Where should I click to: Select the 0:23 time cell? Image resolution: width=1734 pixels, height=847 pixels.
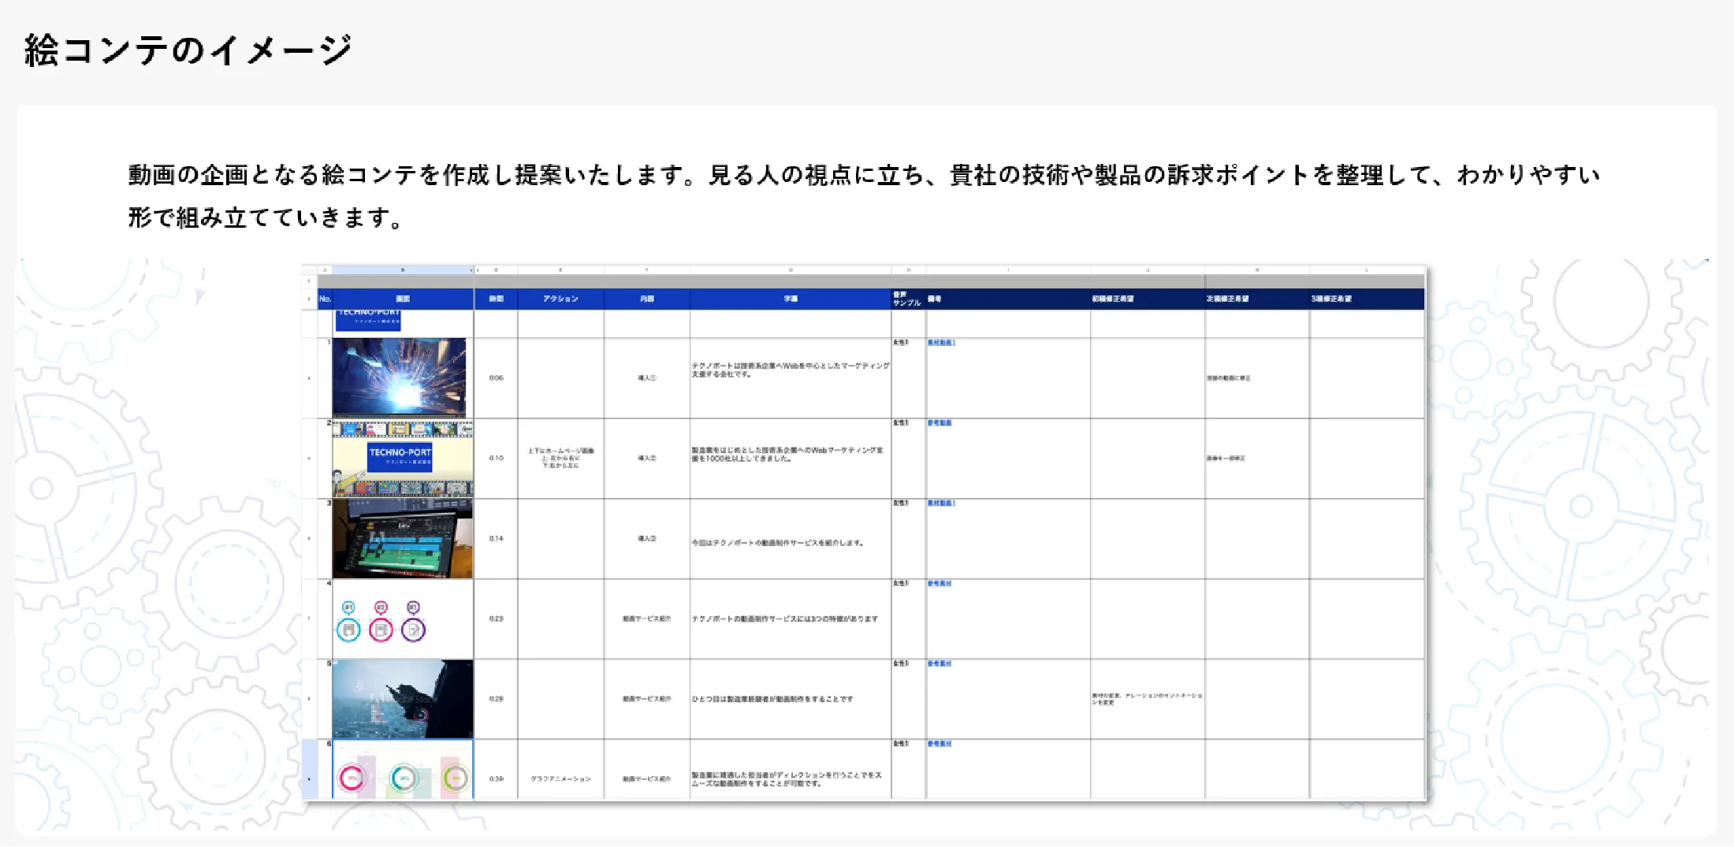point(496,619)
